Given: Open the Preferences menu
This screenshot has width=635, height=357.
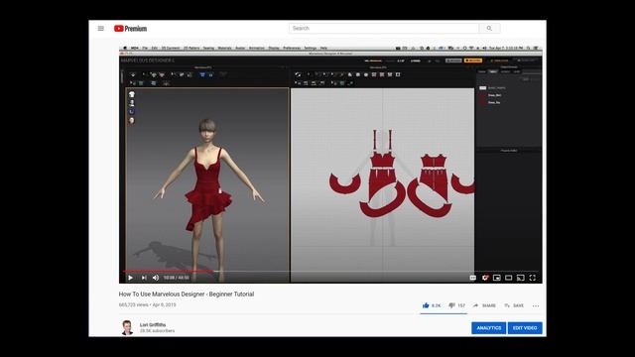Looking at the screenshot, I should 292,49.
